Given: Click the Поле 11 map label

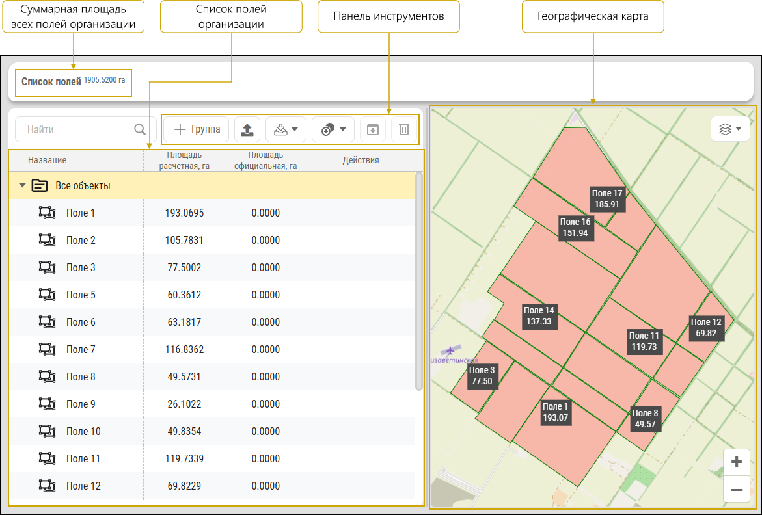Looking at the screenshot, I should tap(644, 341).
